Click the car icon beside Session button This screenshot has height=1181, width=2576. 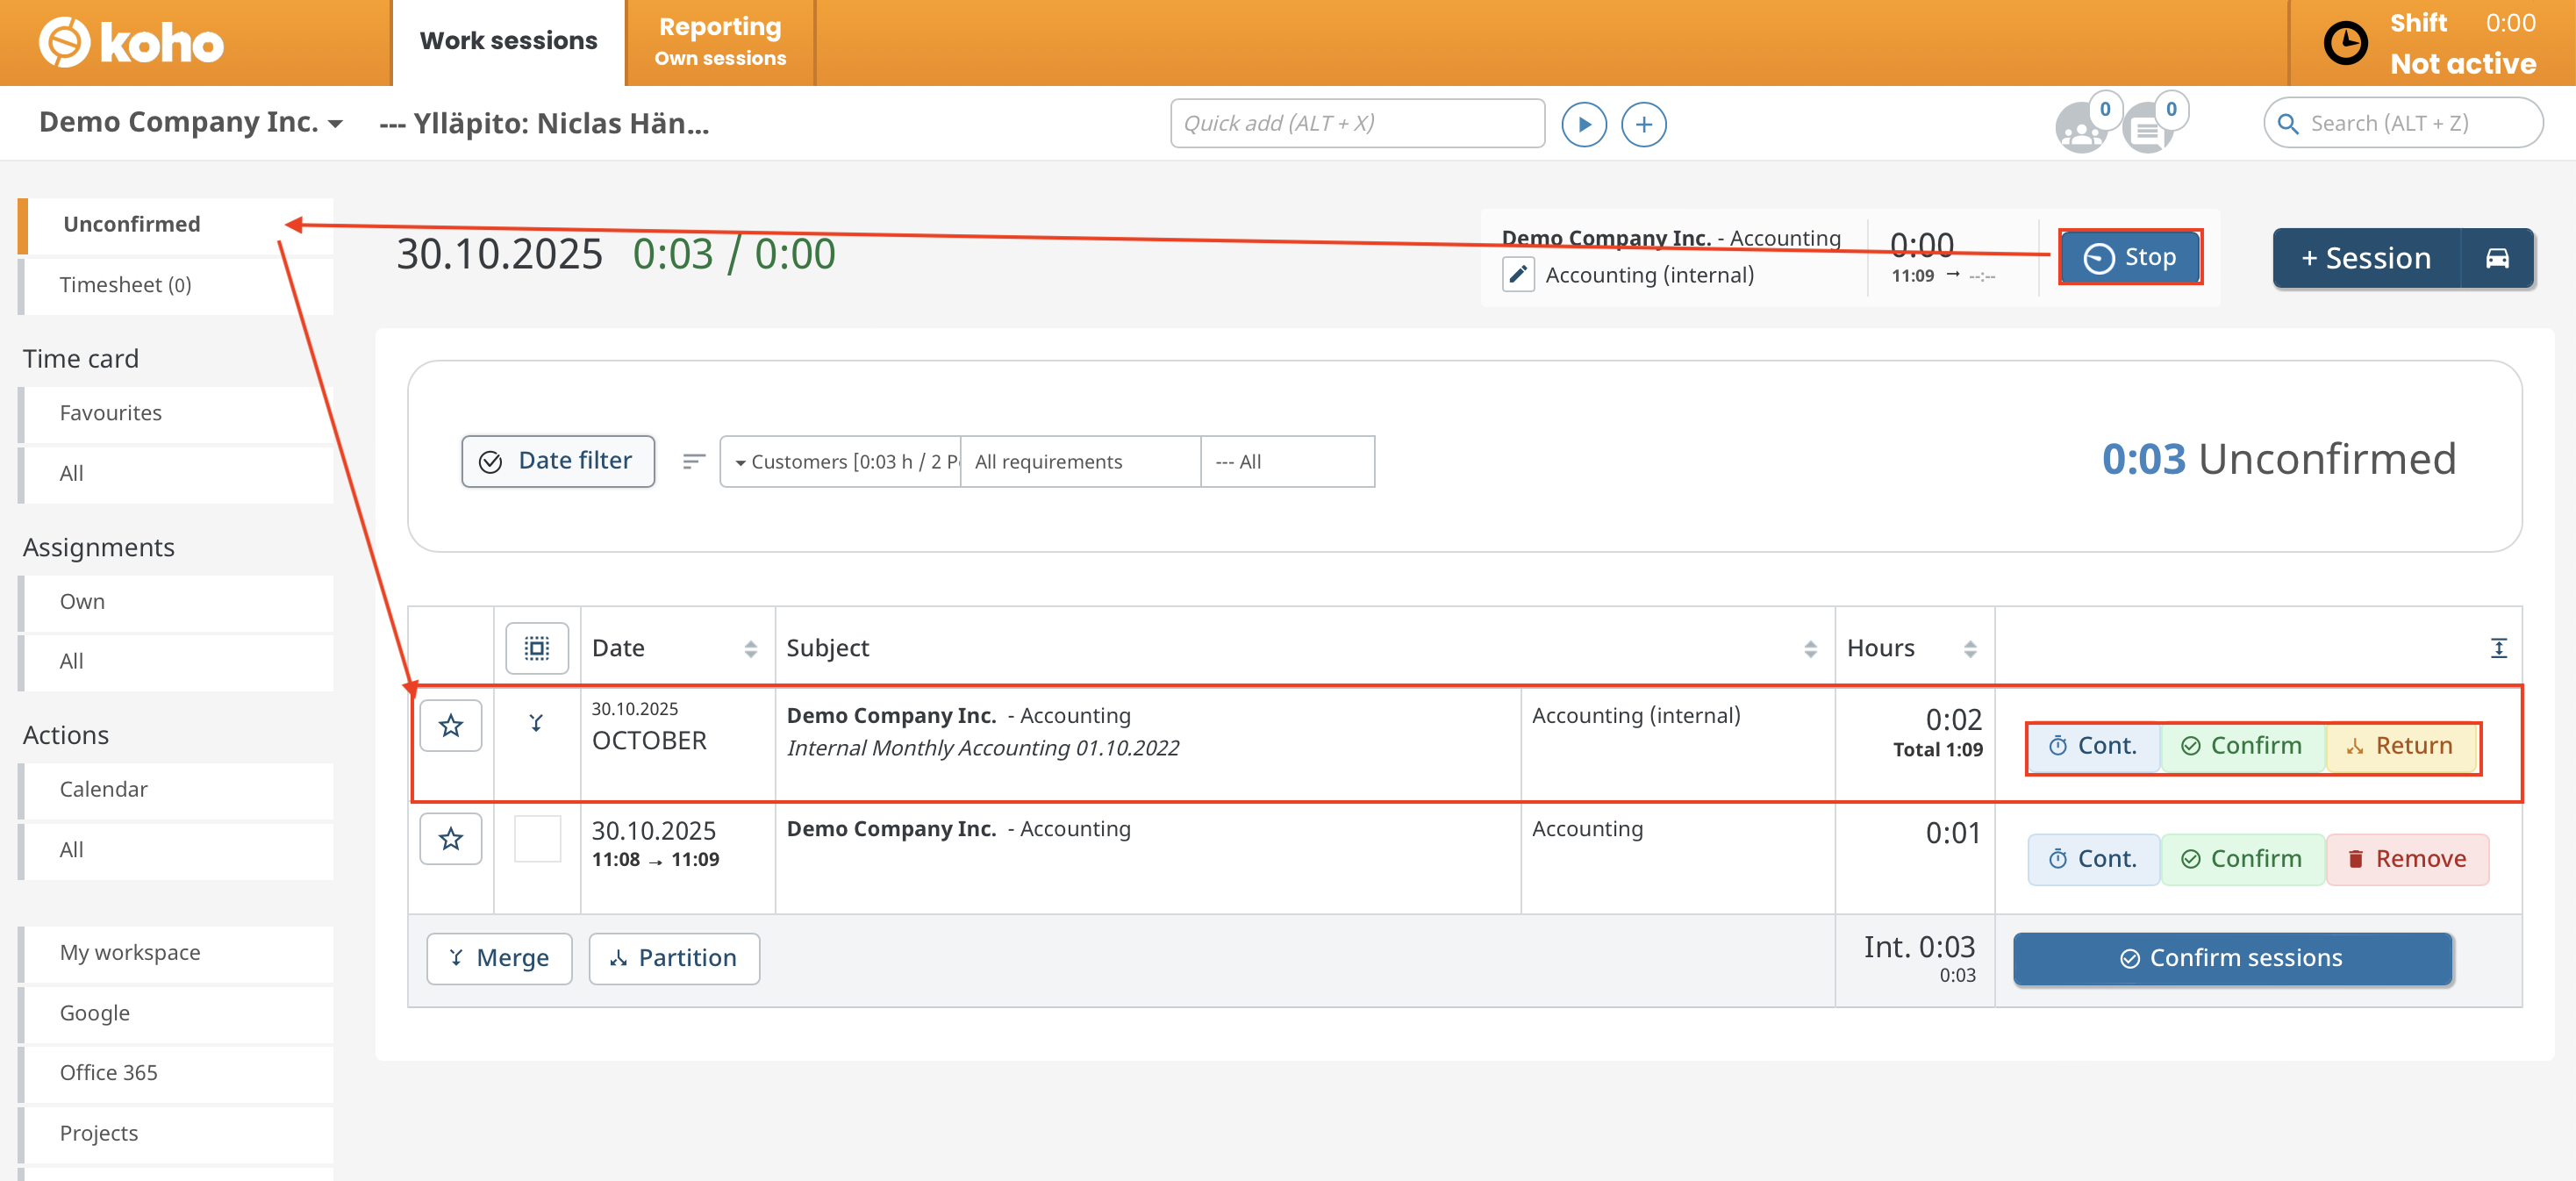pyautogui.click(x=2496, y=258)
